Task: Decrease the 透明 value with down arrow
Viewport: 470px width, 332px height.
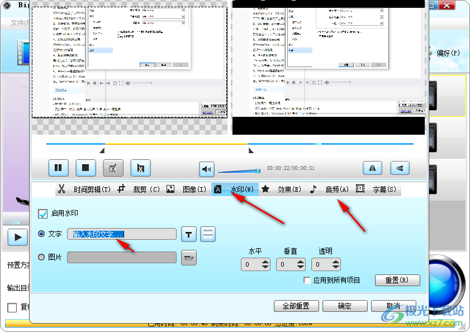Action: [336, 267]
